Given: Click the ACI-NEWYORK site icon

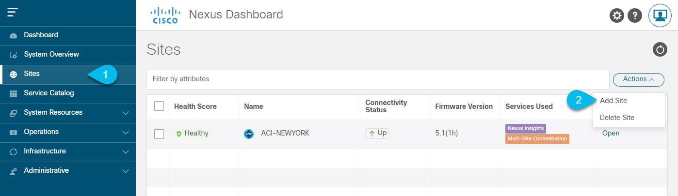Looking at the screenshot, I should coord(249,134).
